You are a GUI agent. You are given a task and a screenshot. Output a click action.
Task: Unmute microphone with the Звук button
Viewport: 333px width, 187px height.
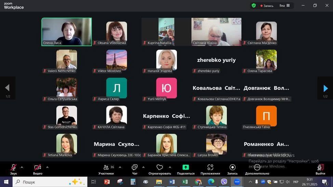tap(13, 168)
